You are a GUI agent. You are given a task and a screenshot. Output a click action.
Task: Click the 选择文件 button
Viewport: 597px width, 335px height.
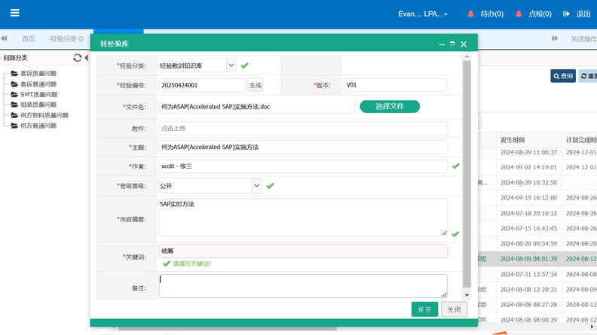[390, 106]
